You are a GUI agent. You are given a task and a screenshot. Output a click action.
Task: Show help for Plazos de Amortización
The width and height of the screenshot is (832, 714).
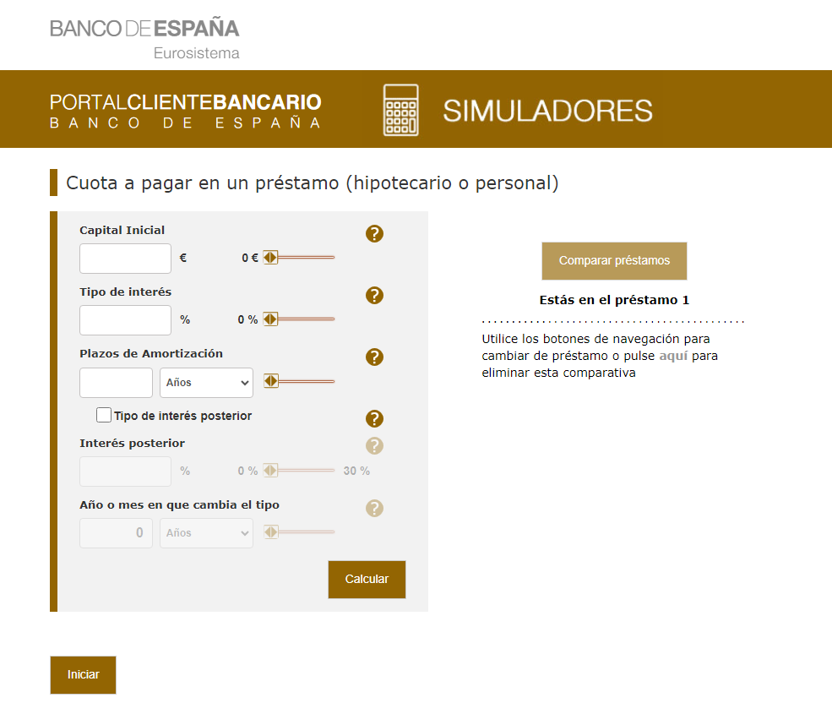tap(374, 357)
